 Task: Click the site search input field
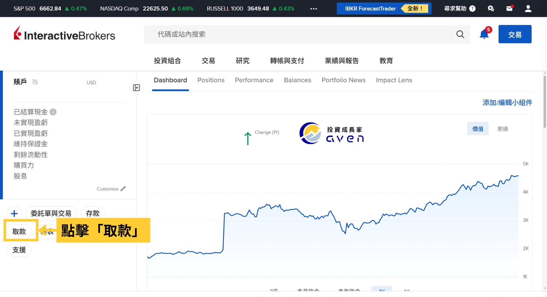[292, 34]
